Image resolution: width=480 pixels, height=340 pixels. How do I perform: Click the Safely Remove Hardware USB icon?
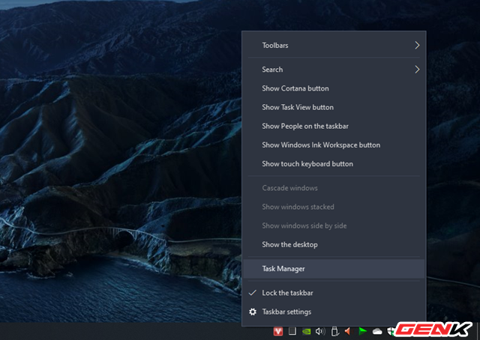[334, 331]
